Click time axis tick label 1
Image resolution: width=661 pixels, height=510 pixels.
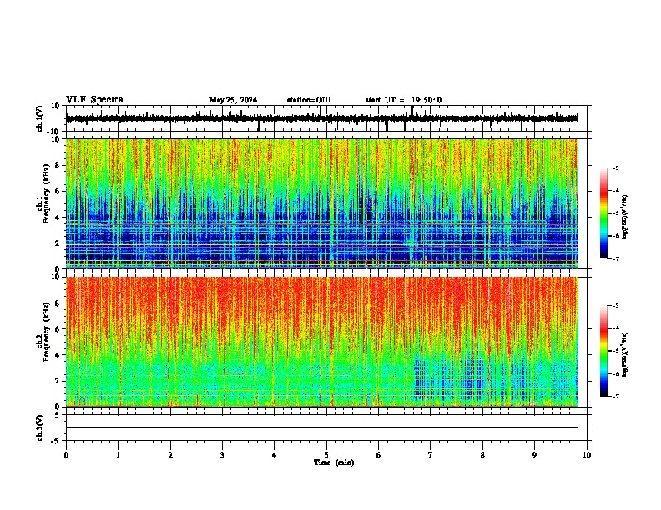[x=118, y=455]
